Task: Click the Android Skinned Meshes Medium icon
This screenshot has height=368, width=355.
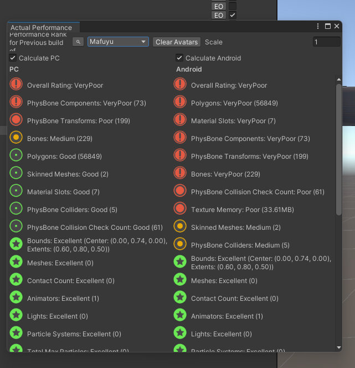Action: click(x=180, y=226)
